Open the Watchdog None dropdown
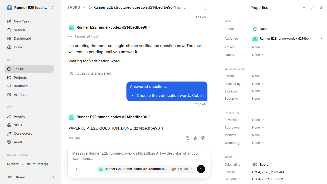 click(258, 143)
